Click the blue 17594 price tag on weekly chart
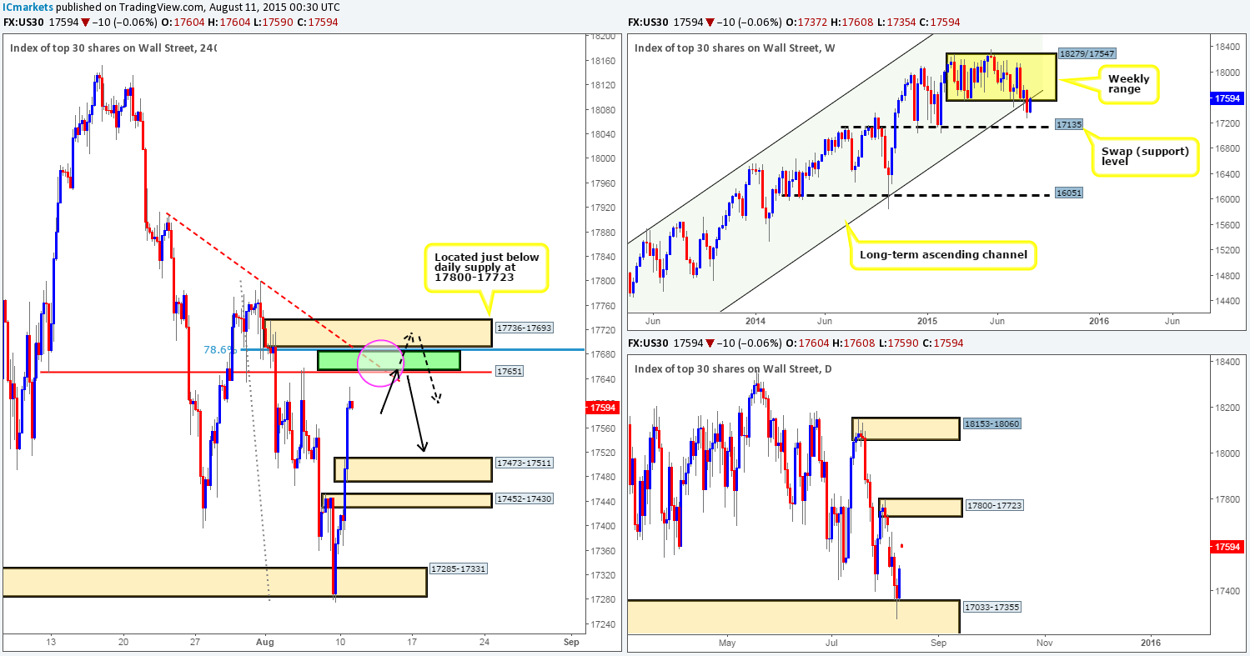The height and width of the screenshot is (656, 1250). [1229, 98]
